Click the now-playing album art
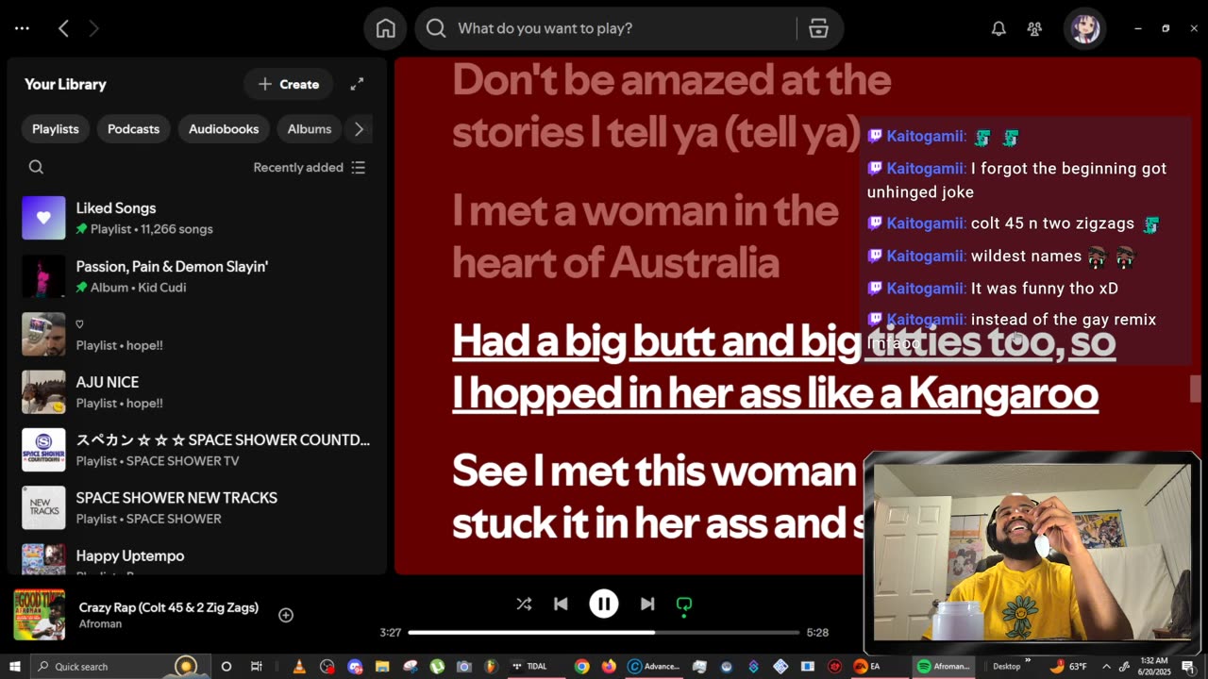This screenshot has height=679, width=1208. point(40,615)
